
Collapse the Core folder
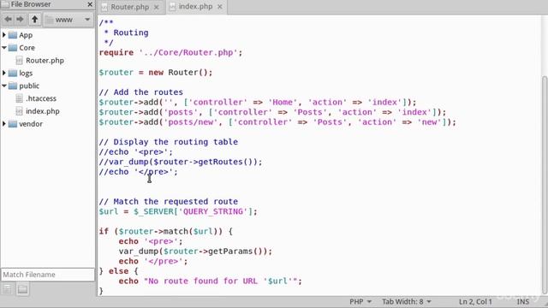(x=4, y=48)
